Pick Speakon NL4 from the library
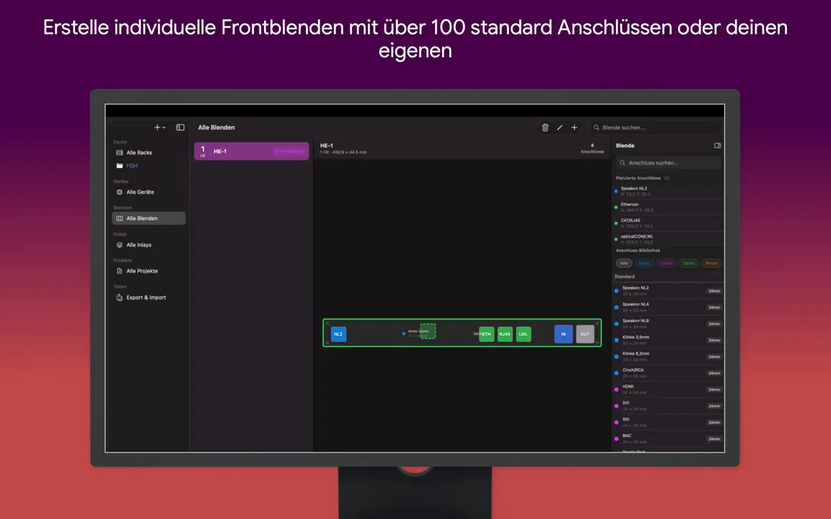 [x=668, y=307]
